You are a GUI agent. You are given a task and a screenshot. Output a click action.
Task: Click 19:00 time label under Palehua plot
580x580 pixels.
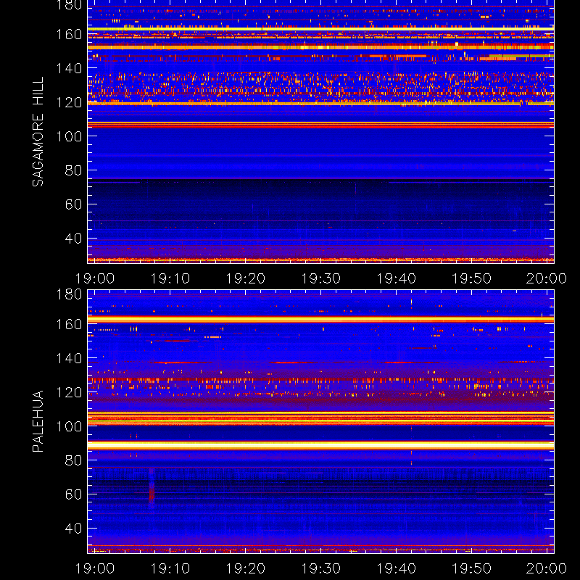pos(95,568)
